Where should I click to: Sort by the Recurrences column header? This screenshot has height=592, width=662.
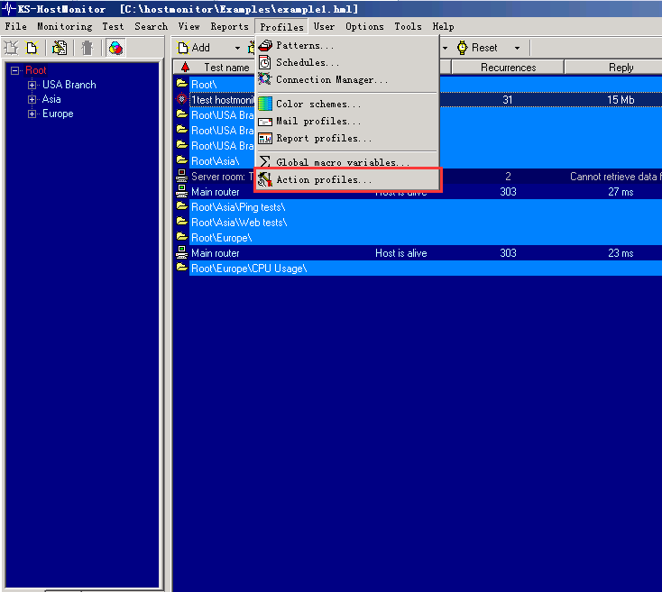point(508,68)
